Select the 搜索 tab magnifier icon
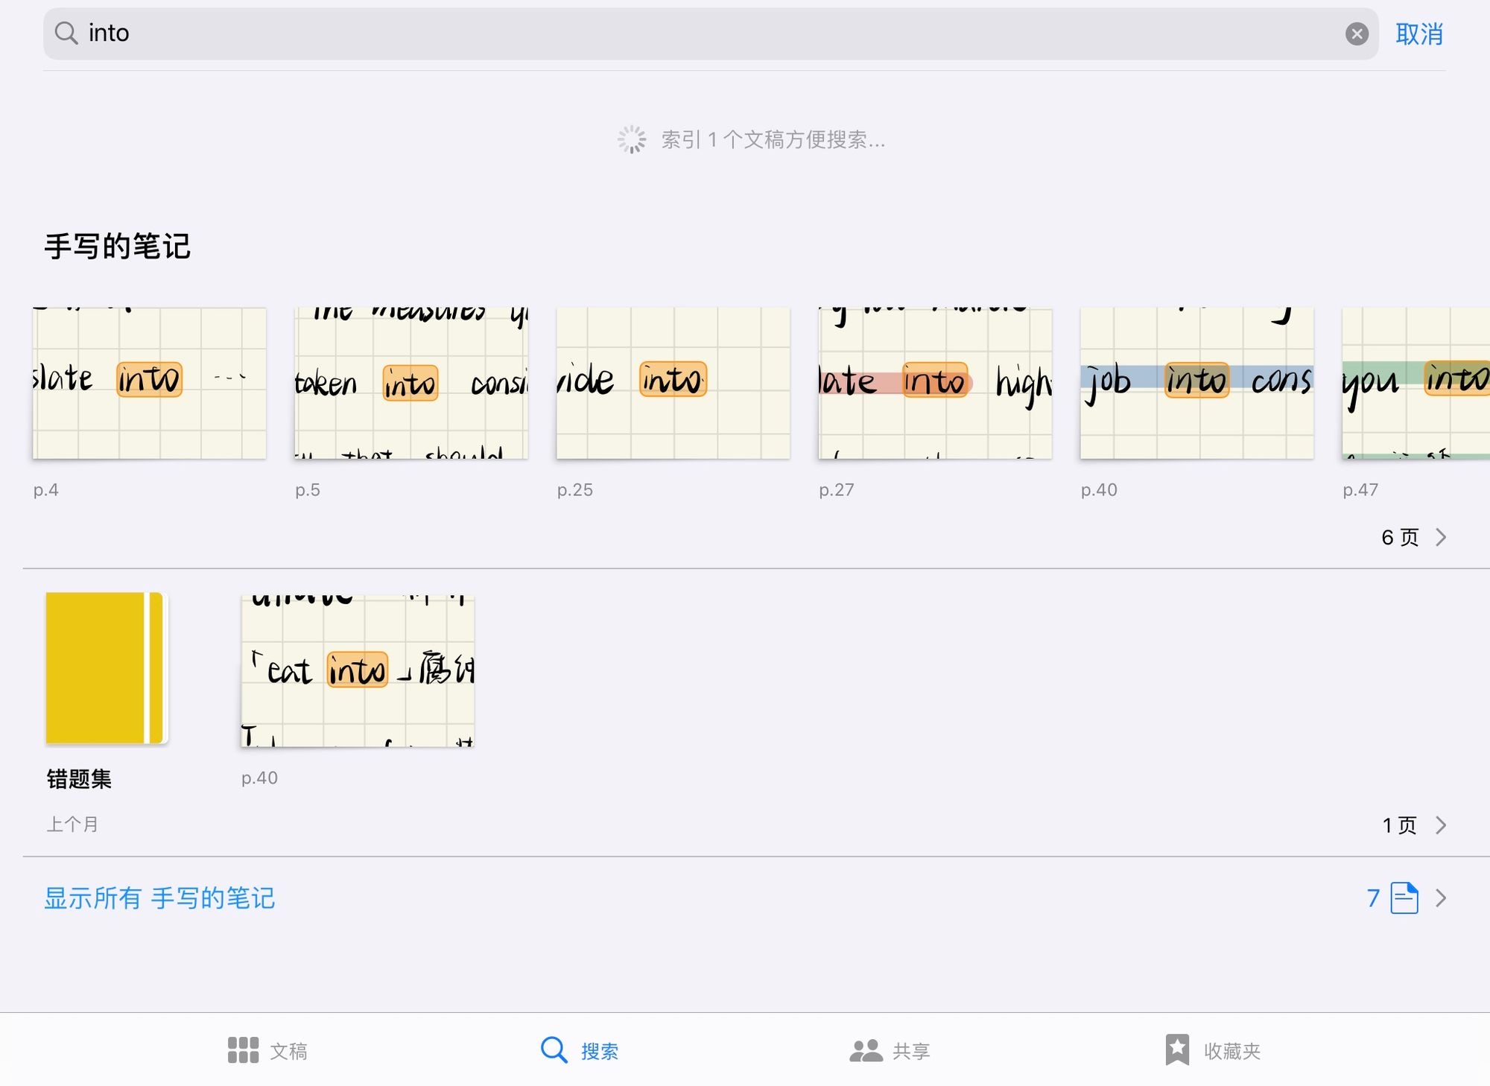The width and height of the screenshot is (1490, 1086). point(554,1050)
